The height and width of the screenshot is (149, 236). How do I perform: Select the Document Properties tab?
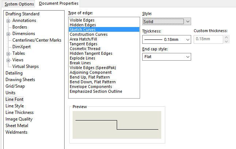tap(58, 4)
